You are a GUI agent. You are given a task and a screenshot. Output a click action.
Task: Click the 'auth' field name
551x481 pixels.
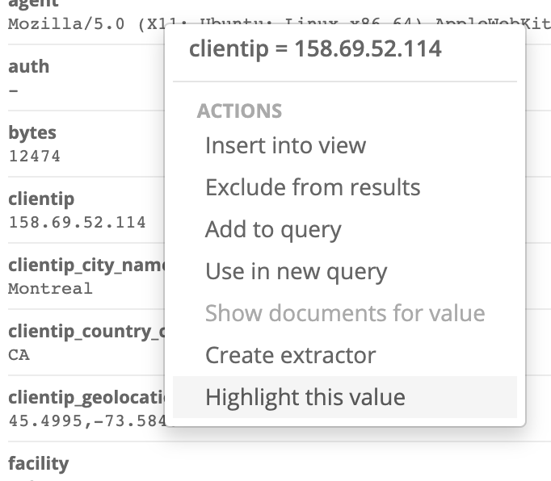coord(28,67)
